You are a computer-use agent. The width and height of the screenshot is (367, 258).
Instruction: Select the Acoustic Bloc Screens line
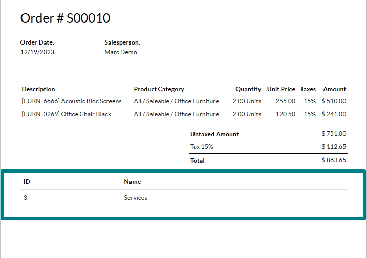[x=72, y=101]
